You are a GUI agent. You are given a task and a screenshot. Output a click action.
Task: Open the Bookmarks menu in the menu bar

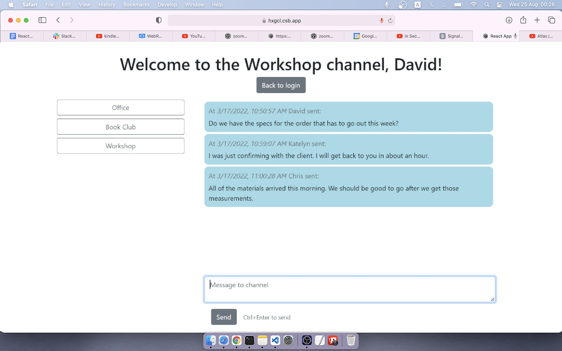[x=136, y=5]
